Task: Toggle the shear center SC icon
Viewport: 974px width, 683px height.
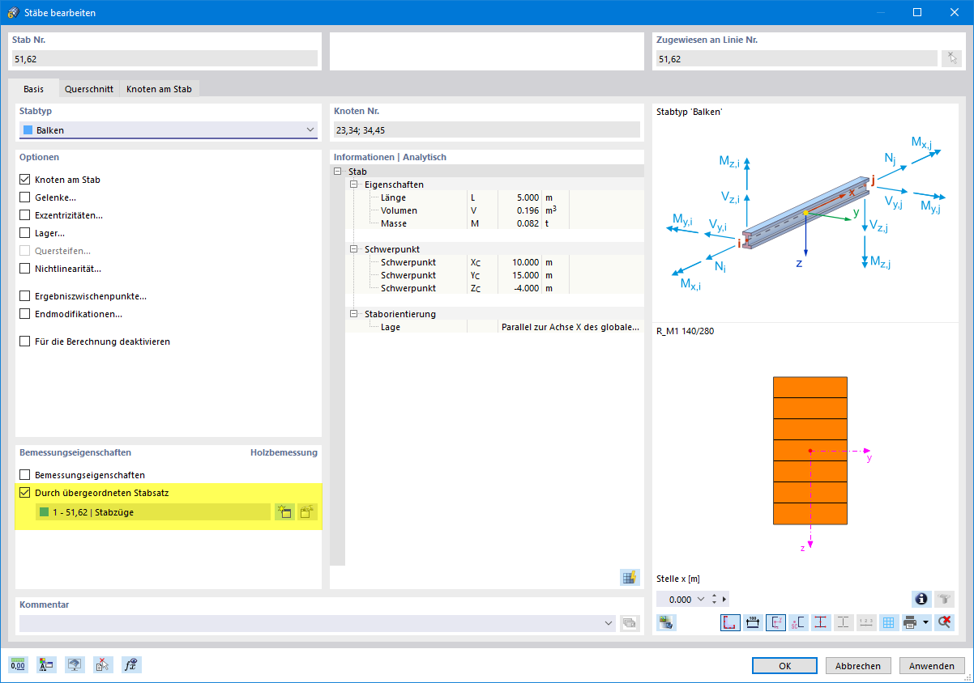Action: click(798, 622)
